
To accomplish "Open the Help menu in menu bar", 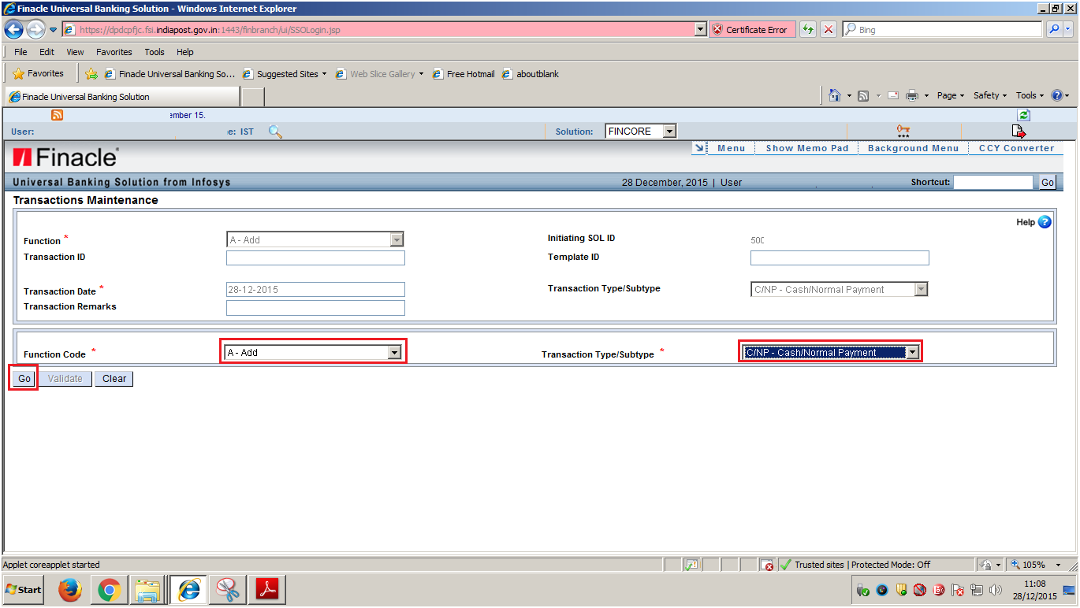I will coord(185,52).
